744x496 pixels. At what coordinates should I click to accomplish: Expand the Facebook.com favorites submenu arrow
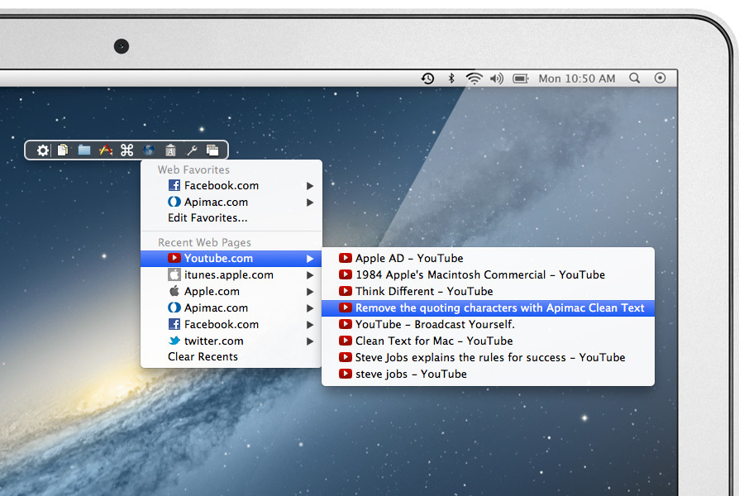(310, 185)
